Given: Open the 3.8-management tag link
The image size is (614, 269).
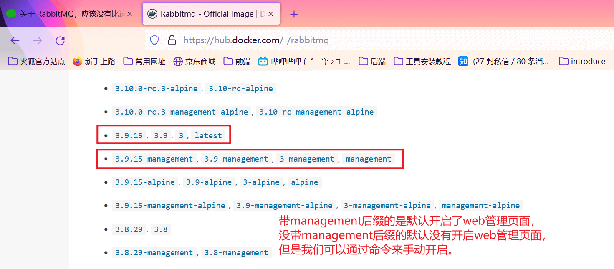Looking at the screenshot, I should tap(236, 252).
